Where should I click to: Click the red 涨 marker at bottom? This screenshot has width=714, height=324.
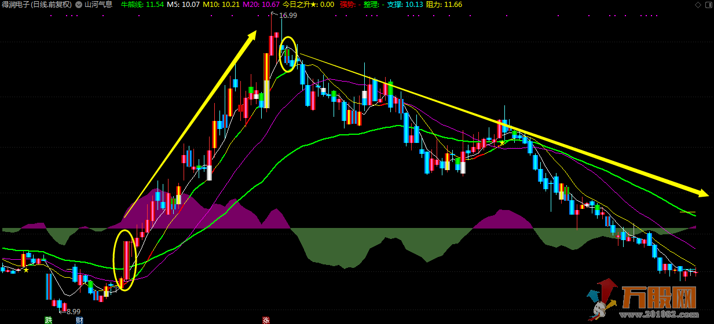pos(266,320)
